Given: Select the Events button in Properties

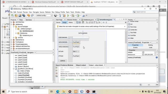Looking at the screenshot, I should tap(135, 48).
